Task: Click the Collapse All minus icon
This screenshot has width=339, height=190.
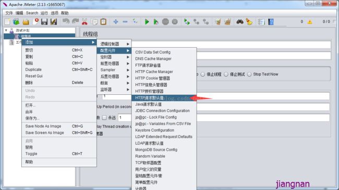Action: [x=125, y=22]
